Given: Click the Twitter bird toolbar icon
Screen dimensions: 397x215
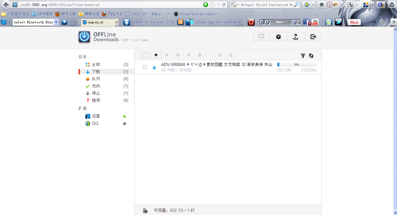Looking at the screenshot, I should 339,22.
